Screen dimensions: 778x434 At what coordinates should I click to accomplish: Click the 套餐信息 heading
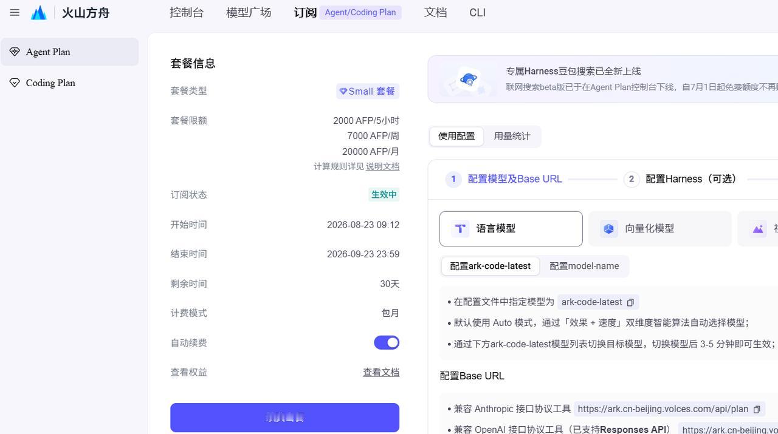[x=193, y=63]
